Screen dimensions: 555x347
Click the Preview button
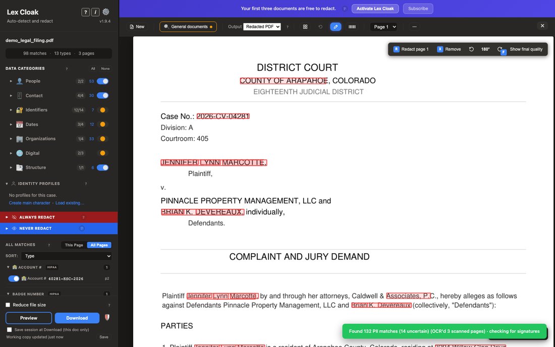click(29, 318)
